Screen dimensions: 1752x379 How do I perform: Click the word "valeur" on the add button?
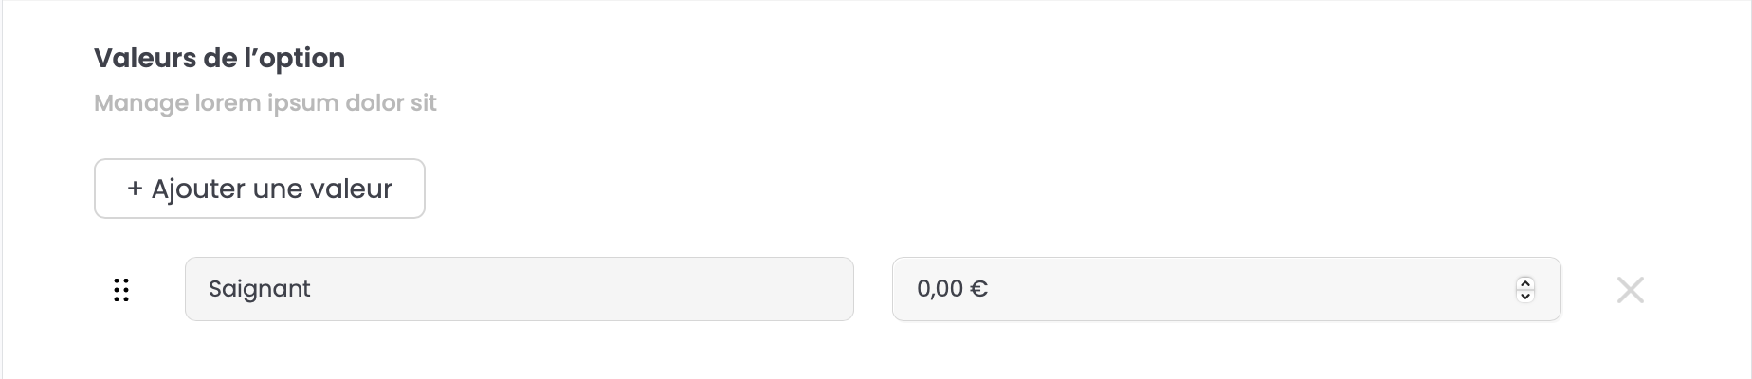(x=350, y=189)
